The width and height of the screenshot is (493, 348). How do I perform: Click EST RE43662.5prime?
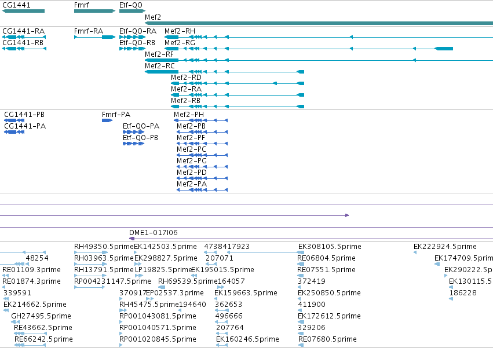tap(43, 328)
